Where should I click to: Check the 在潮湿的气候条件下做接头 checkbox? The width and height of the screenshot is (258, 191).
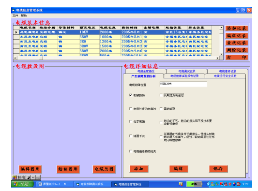[161, 137]
